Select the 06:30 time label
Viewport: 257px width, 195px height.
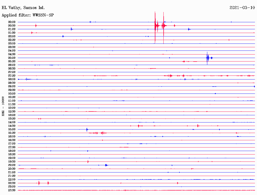(12, 68)
